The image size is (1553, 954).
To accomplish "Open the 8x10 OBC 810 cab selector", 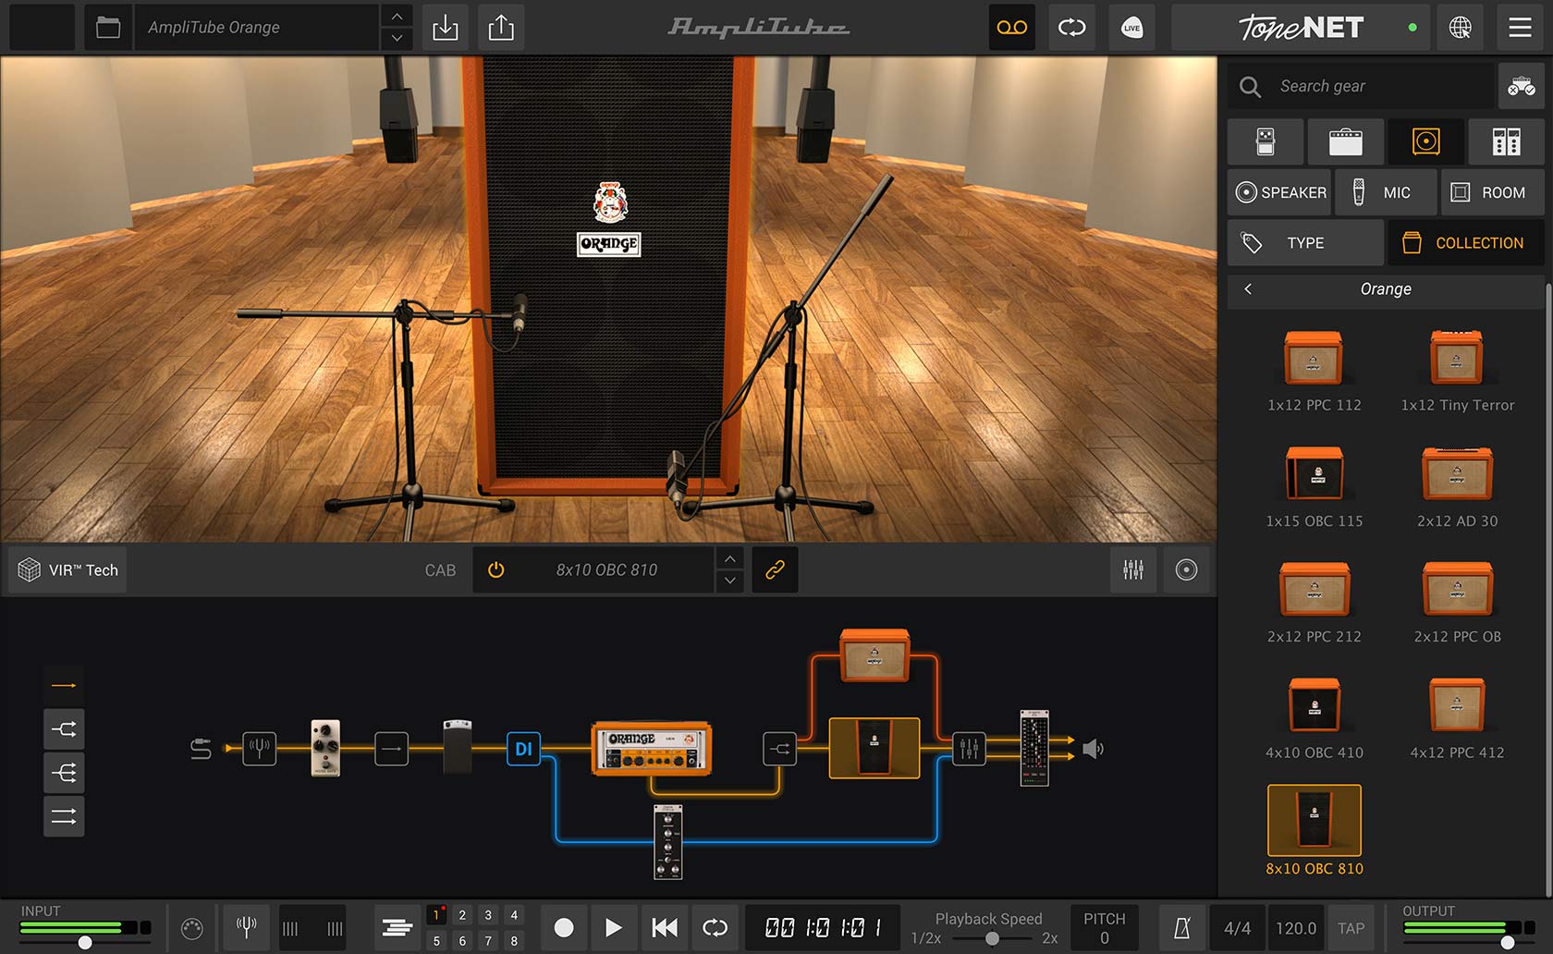I will (x=606, y=570).
